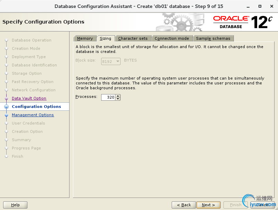Decrease Processes value with down arrow
Viewport: 278px width, 210px height.
tap(118, 99)
